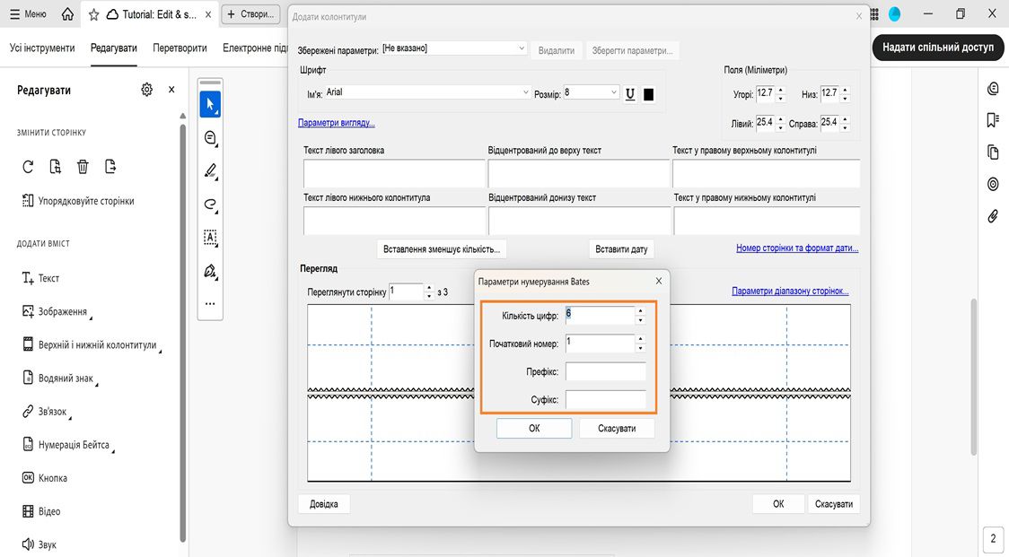Viewport: 1009px width, 557px height.
Task: Select the Текст add tool
Action: [x=40, y=278]
